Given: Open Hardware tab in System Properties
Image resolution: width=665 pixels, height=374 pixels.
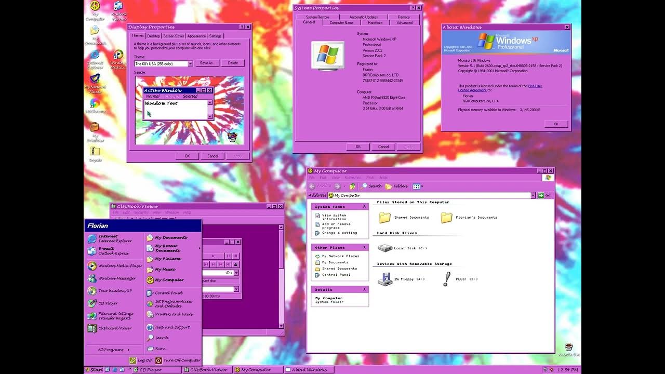Looking at the screenshot, I should [375, 23].
